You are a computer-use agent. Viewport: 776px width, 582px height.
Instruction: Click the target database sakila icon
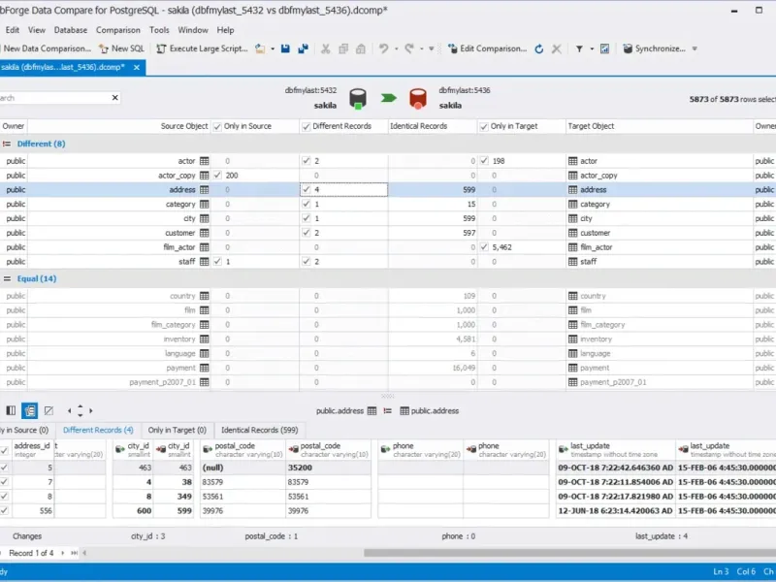tap(418, 97)
